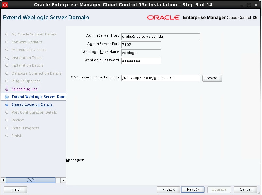Click the Prerequisite Checks step
This screenshot has height=195, width=262.
[x=29, y=50]
